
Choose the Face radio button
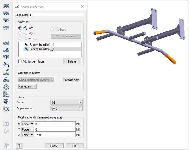coord(20,28)
